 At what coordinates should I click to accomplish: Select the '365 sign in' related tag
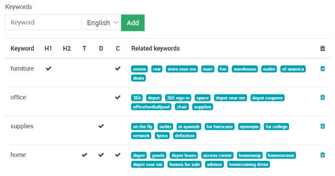click(x=178, y=98)
